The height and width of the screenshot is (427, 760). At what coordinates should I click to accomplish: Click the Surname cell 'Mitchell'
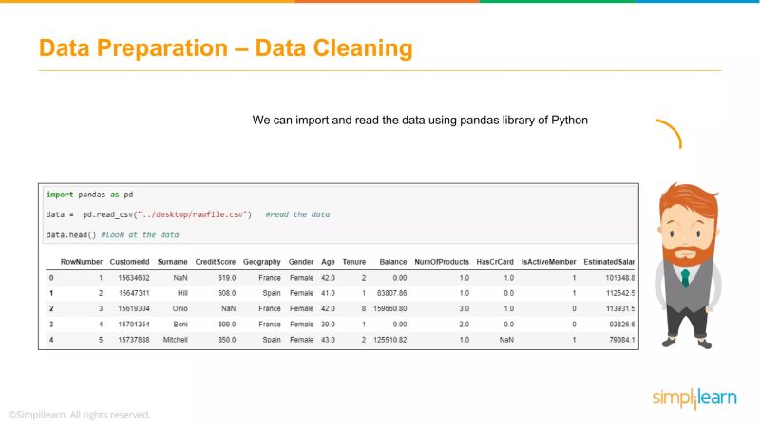pyautogui.click(x=176, y=340)
